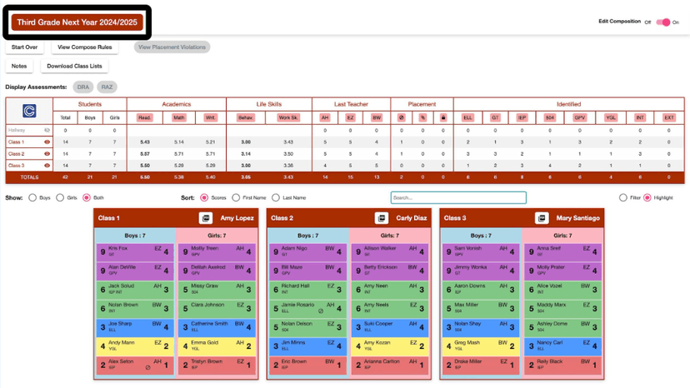Click the INT identified chip
This screenshot has height=388, width=690.
point(640,117)
